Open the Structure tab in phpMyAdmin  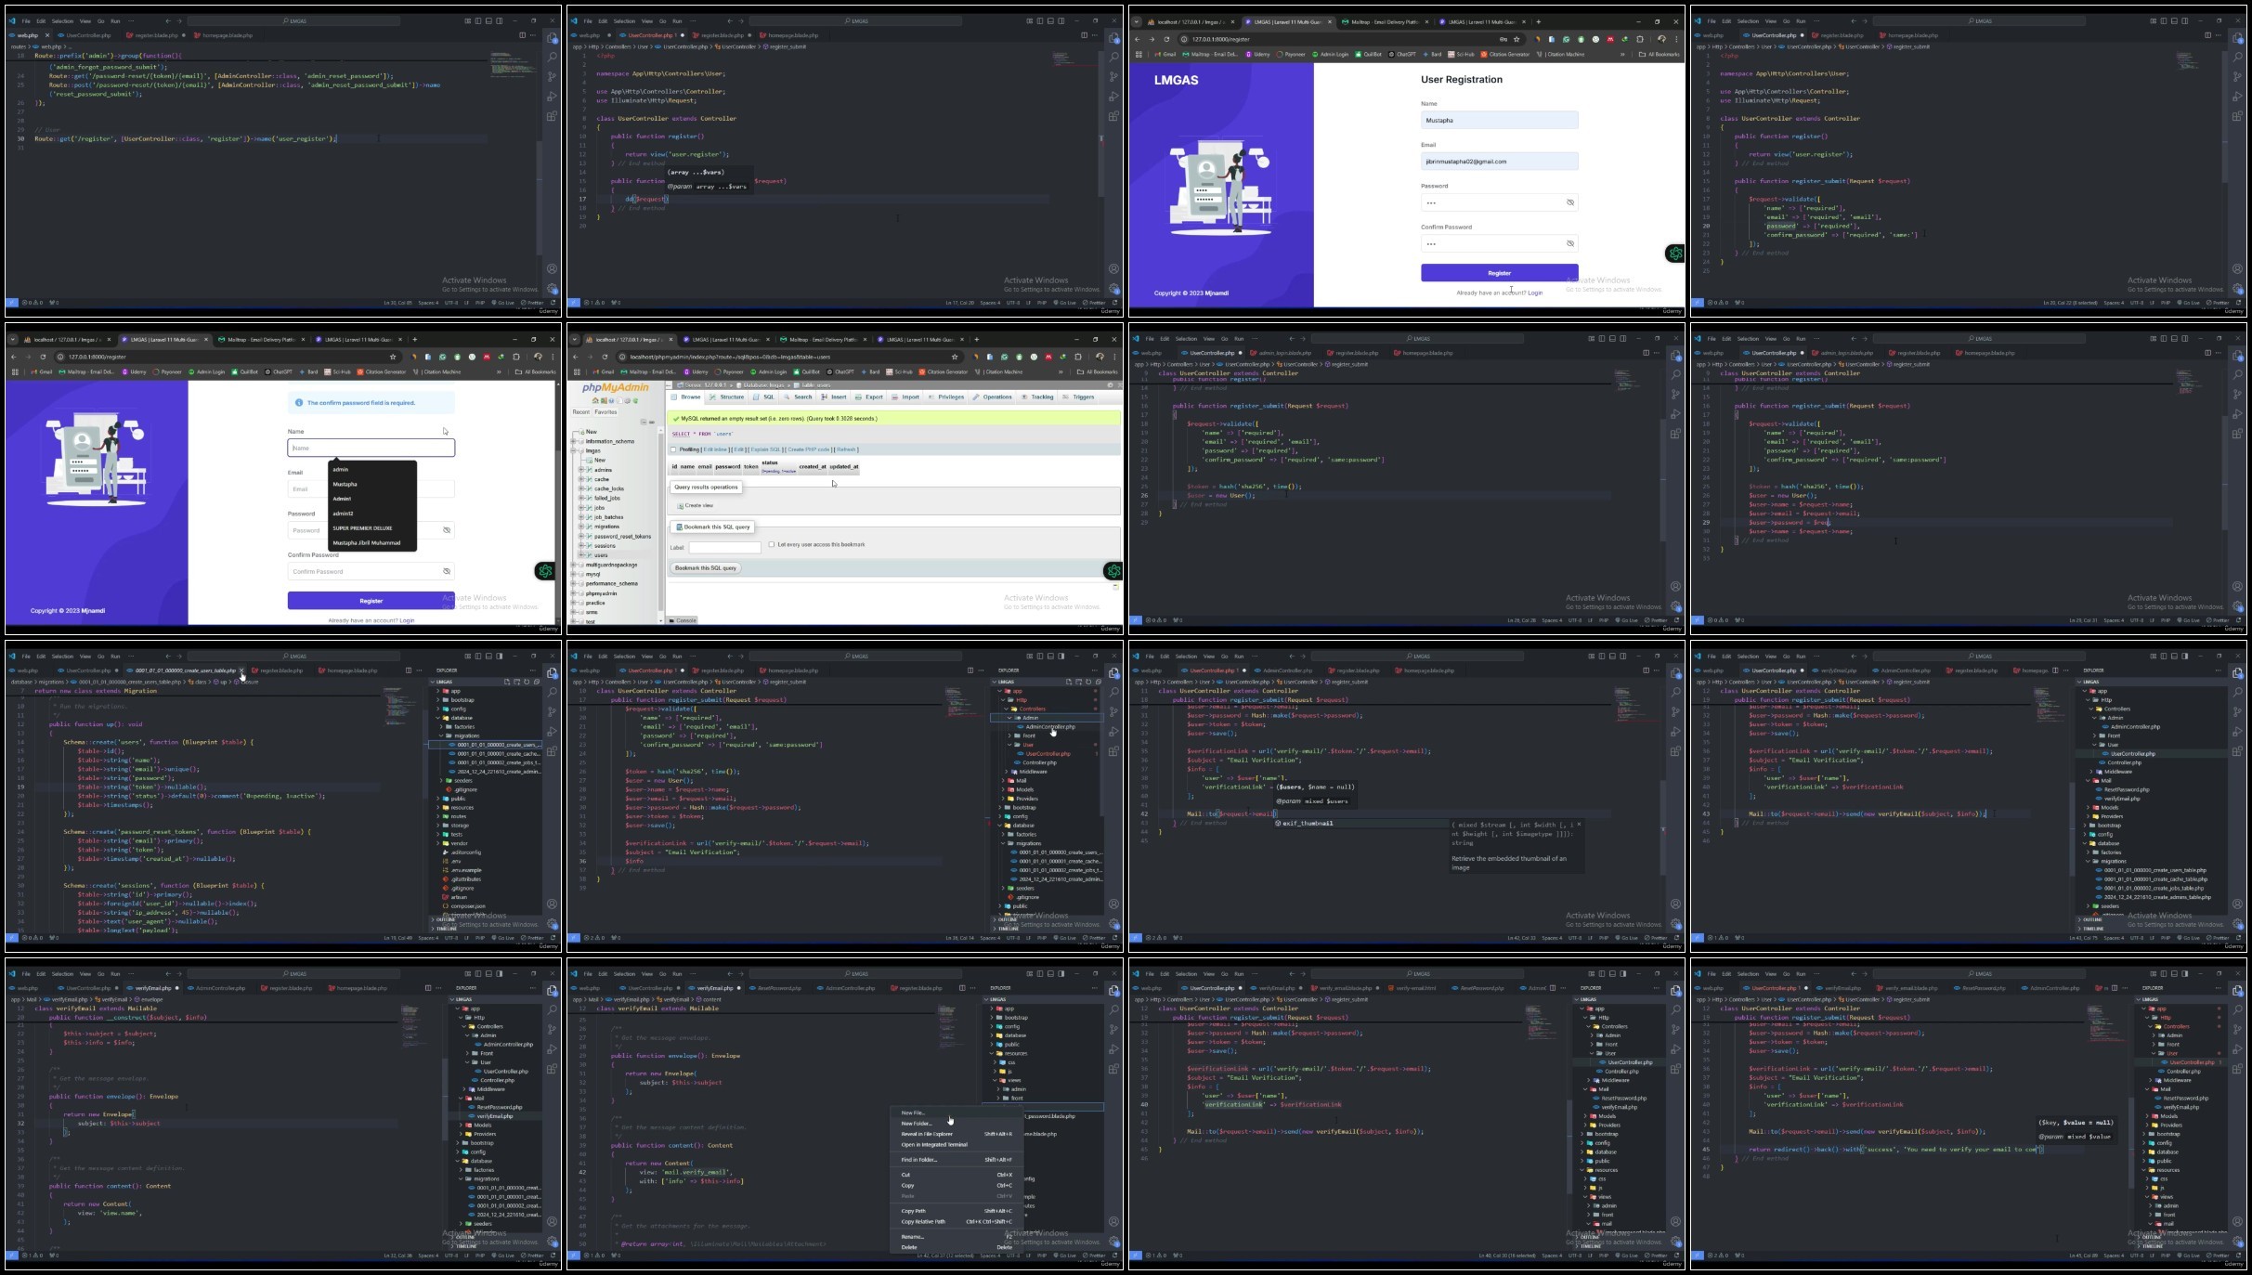tap(727, 397)
